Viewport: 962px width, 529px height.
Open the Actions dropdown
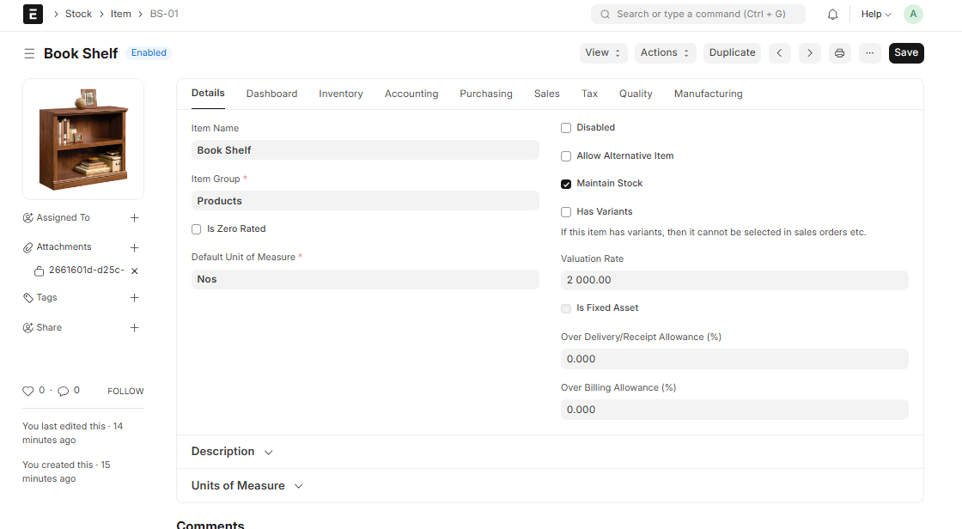tap(665, 52)
